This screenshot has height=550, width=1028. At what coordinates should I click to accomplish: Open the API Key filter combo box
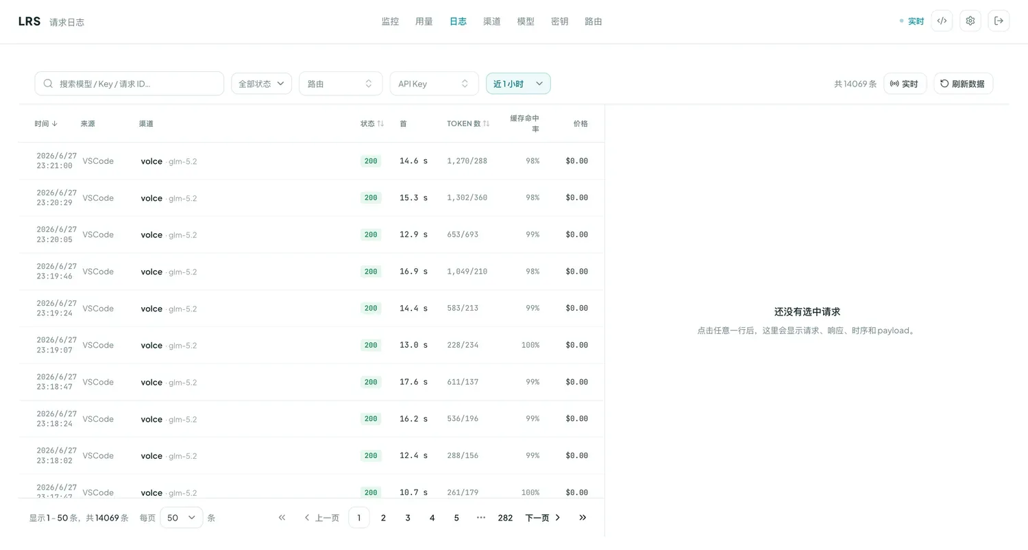click(x=434, y=84)
